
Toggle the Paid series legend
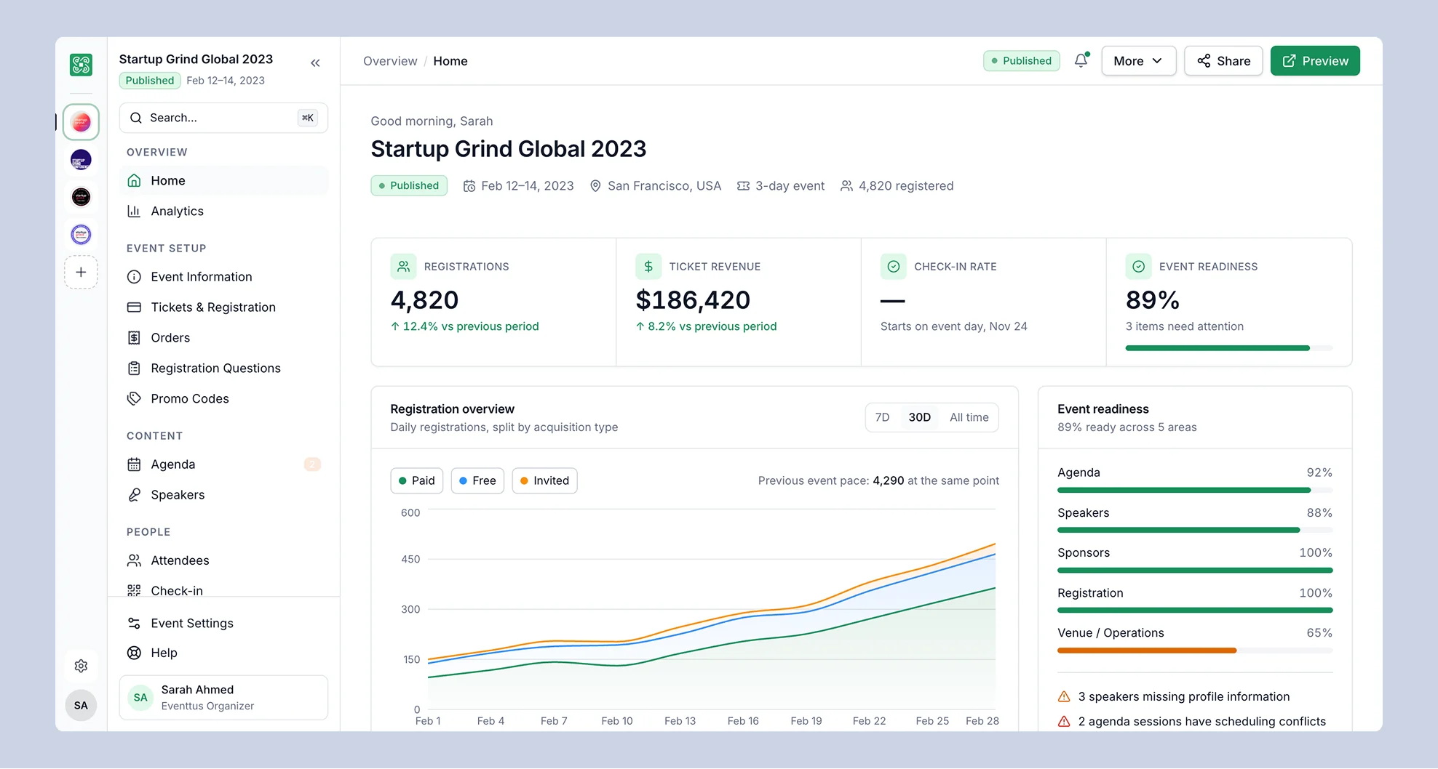click(x=417, y=480)
